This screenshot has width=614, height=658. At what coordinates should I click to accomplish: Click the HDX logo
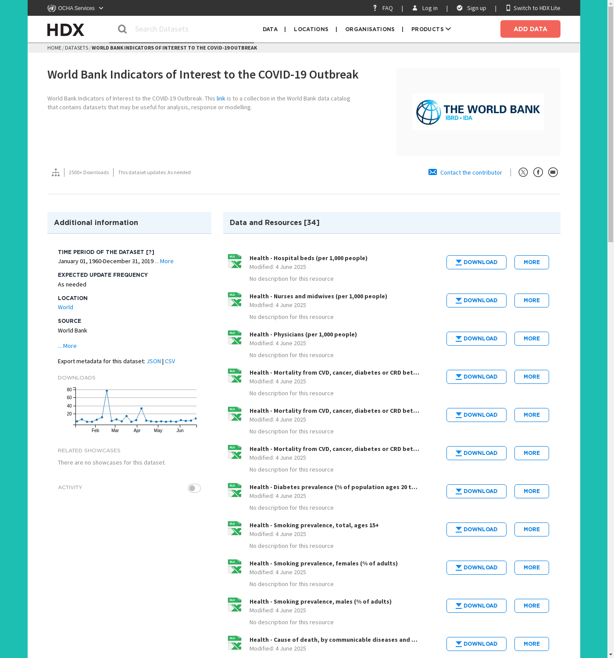65,29
